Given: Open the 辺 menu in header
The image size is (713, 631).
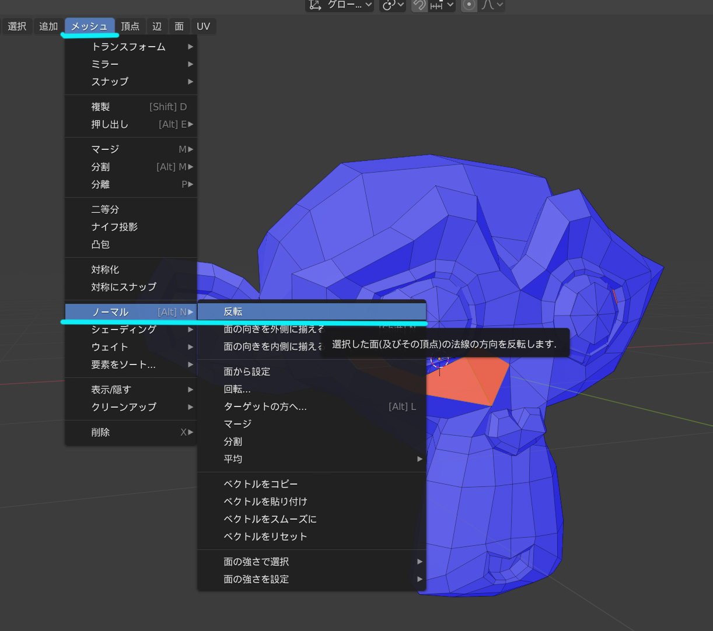Looking at the screenshot, I should pyautogui.click(x=157, y=26).
